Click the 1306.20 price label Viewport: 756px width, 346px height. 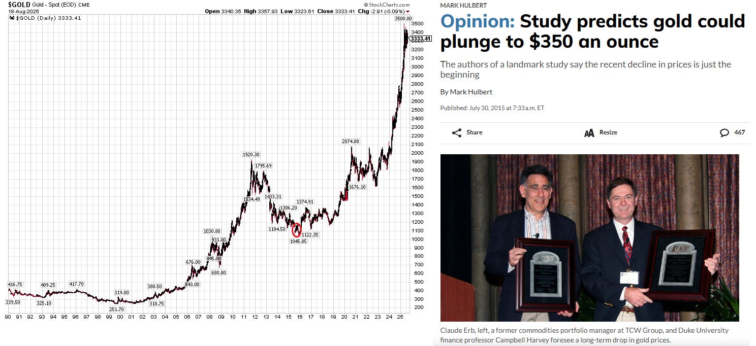[289, 208]
